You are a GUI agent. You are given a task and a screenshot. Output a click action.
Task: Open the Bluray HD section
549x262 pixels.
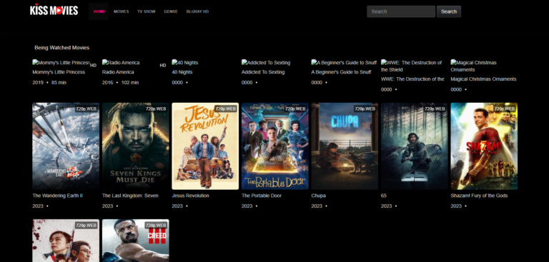point(197,11)
